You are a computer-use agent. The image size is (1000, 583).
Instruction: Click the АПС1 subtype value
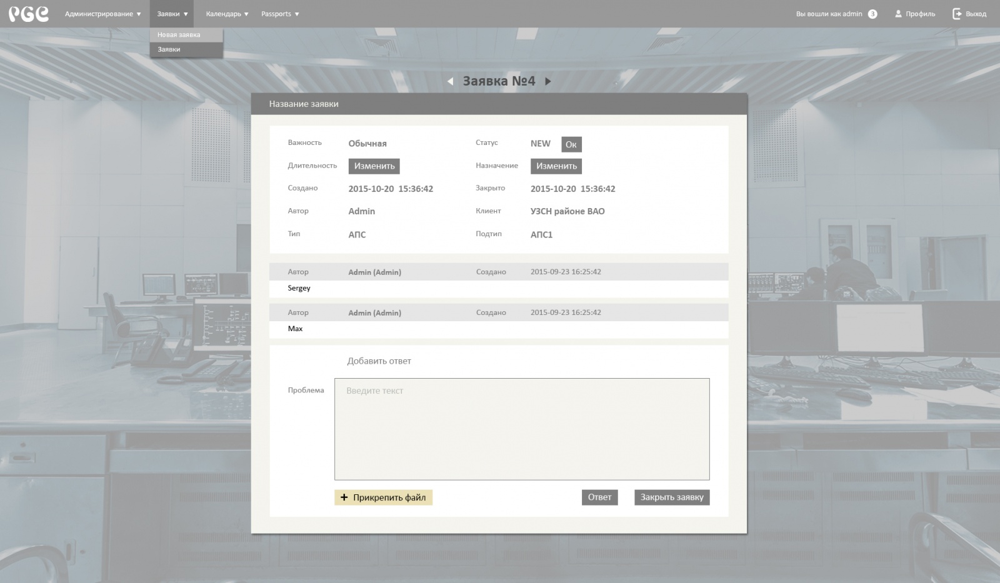(541, 235)
